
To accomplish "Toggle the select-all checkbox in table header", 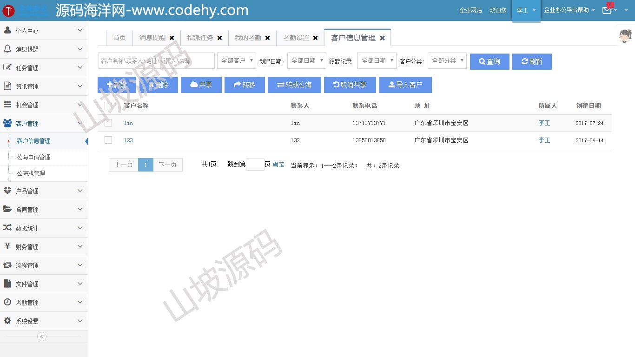I will (x=108, y=106).
